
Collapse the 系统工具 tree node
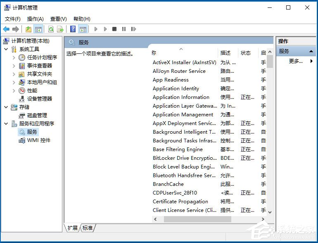[x=6, y=49]
